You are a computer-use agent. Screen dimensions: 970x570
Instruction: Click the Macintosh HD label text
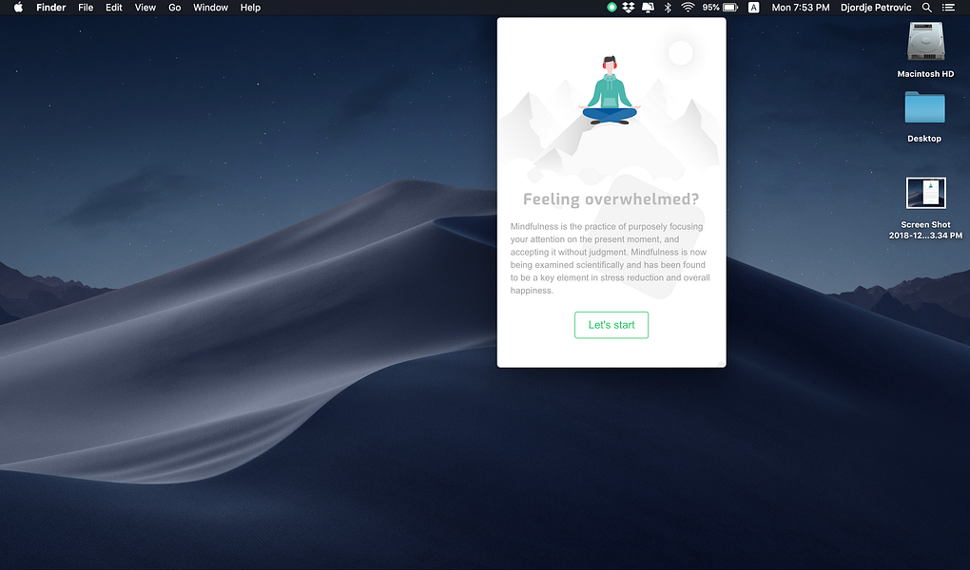click(925, 73)
